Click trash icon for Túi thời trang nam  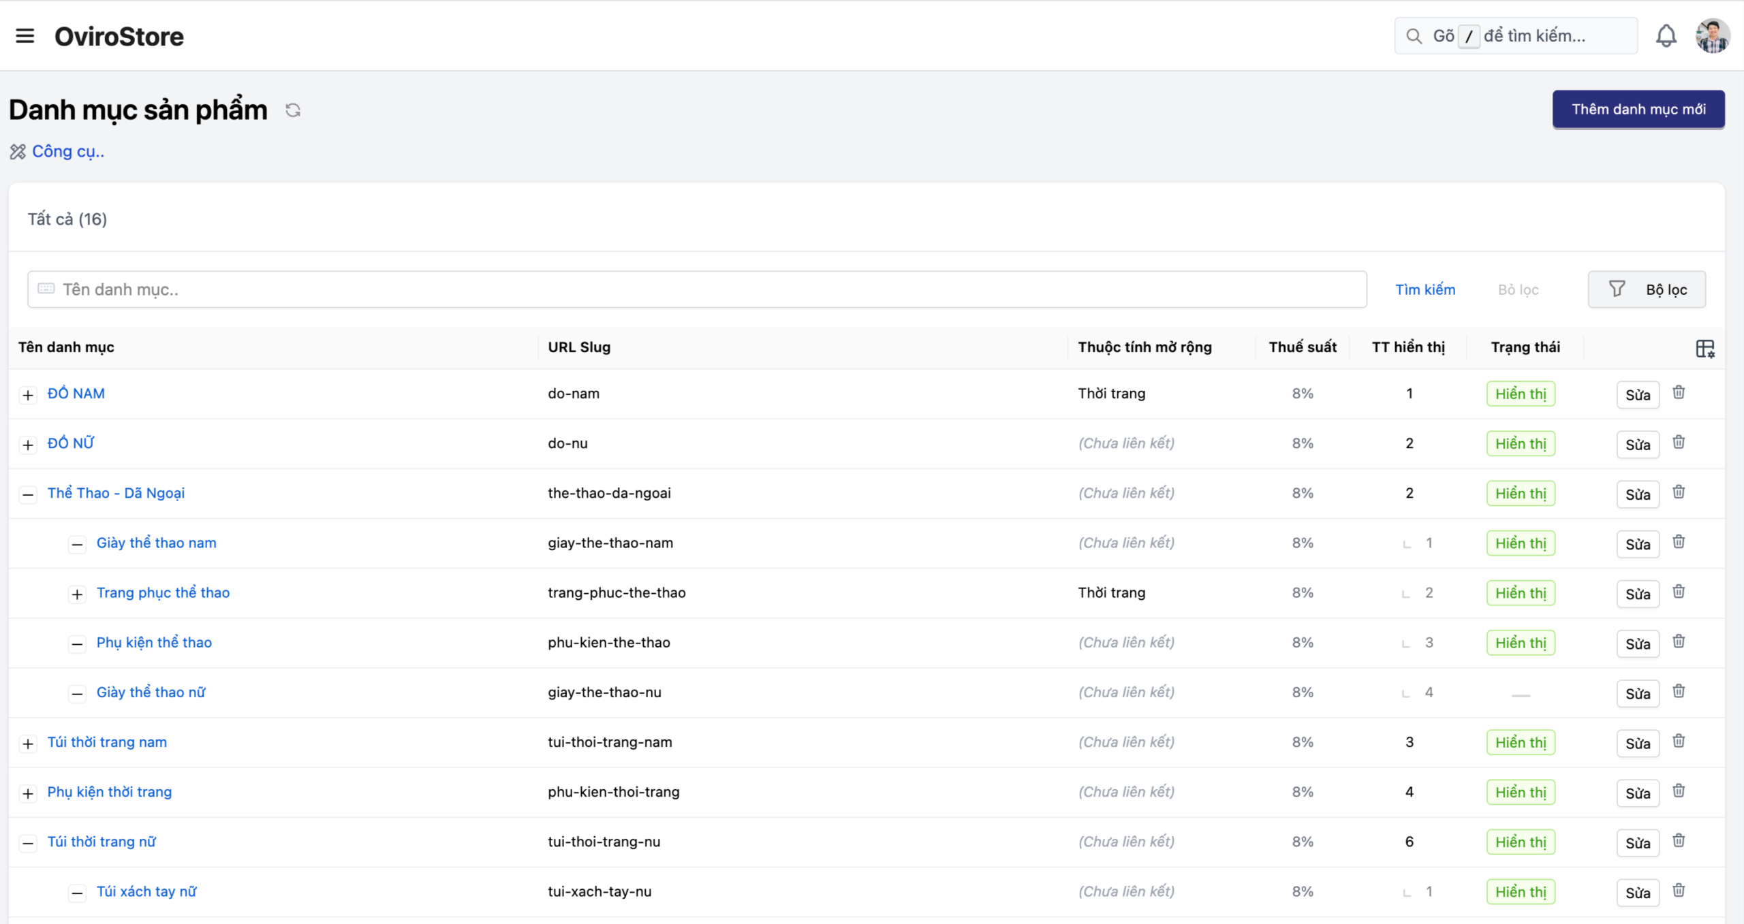point(1679,742)
